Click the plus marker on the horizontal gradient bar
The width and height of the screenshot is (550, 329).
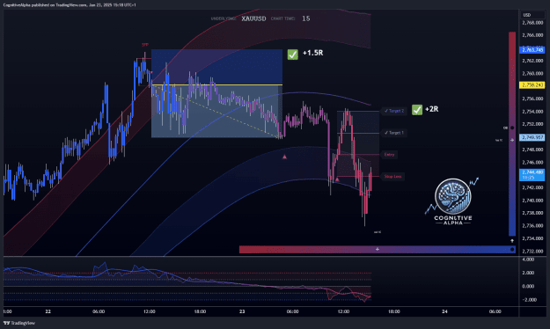point(378,249)
